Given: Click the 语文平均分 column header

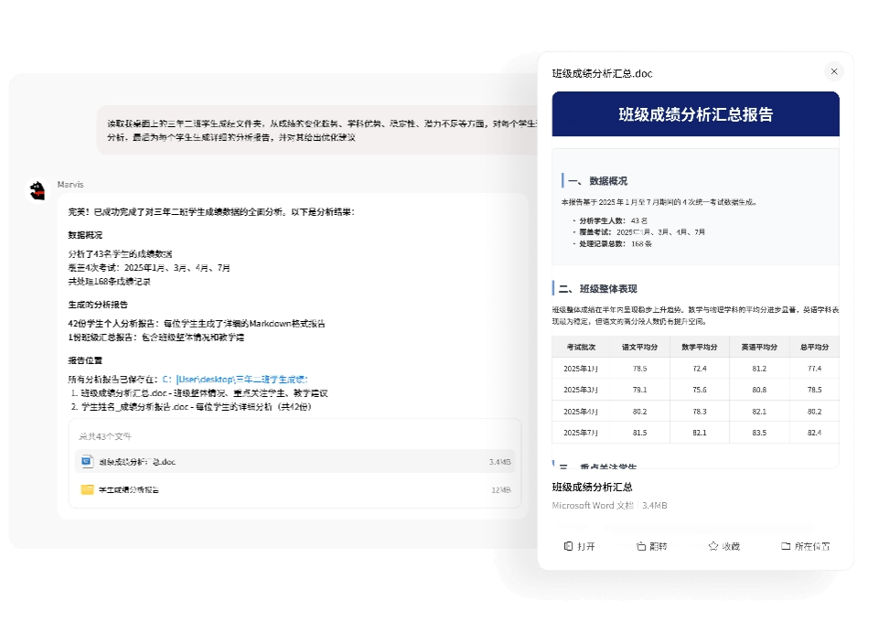Looking at the screenshot, I should [639, 347].
